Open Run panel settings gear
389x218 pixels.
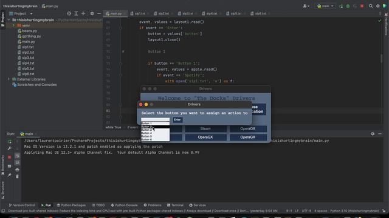click(x=373, y=134)
